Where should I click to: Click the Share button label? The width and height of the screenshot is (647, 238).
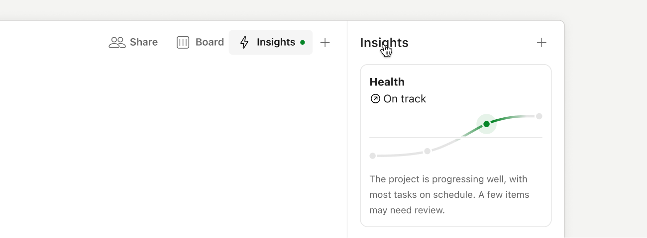pos(144,42)
